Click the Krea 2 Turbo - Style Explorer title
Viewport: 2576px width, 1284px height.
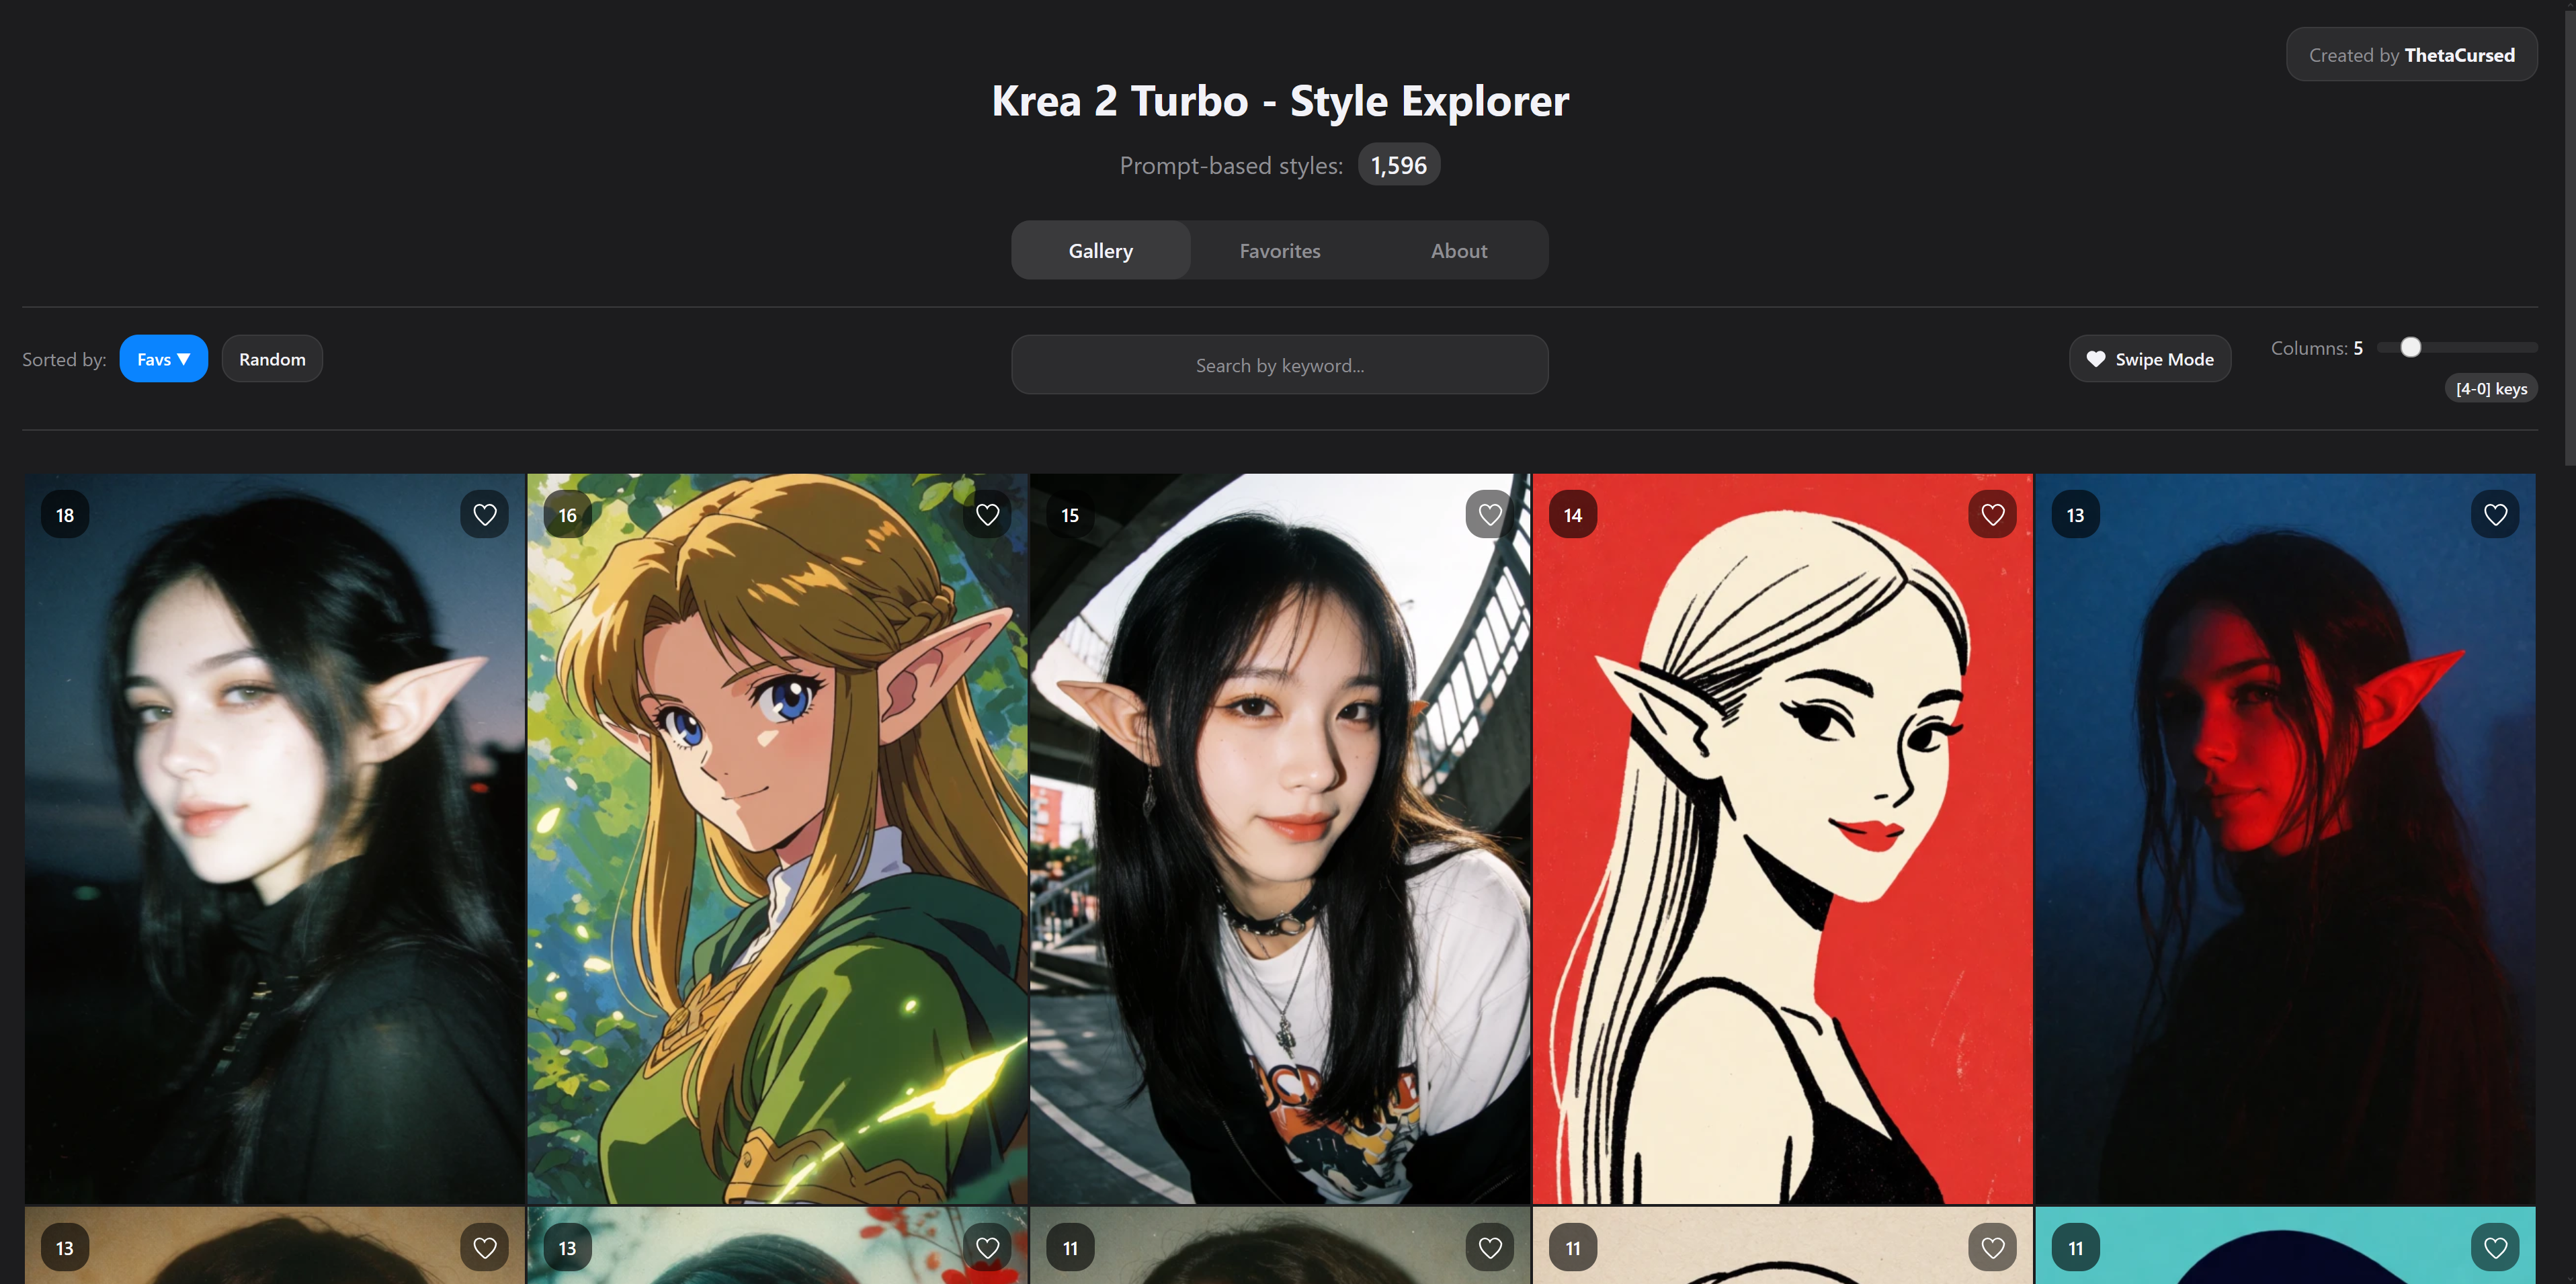click(x=1280, y=101)
